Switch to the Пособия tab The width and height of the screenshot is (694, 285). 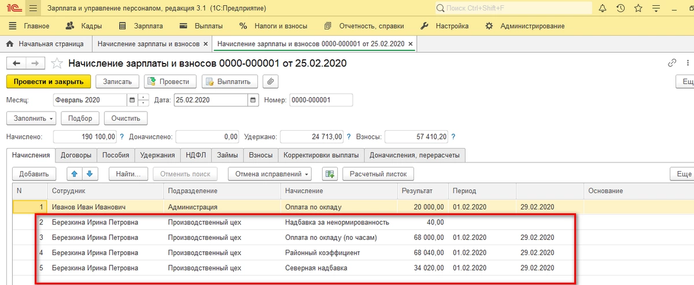point(116,155)
